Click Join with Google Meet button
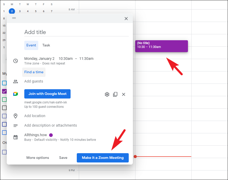The width and height of the screenshot is (228, 180). click(47, 94)
